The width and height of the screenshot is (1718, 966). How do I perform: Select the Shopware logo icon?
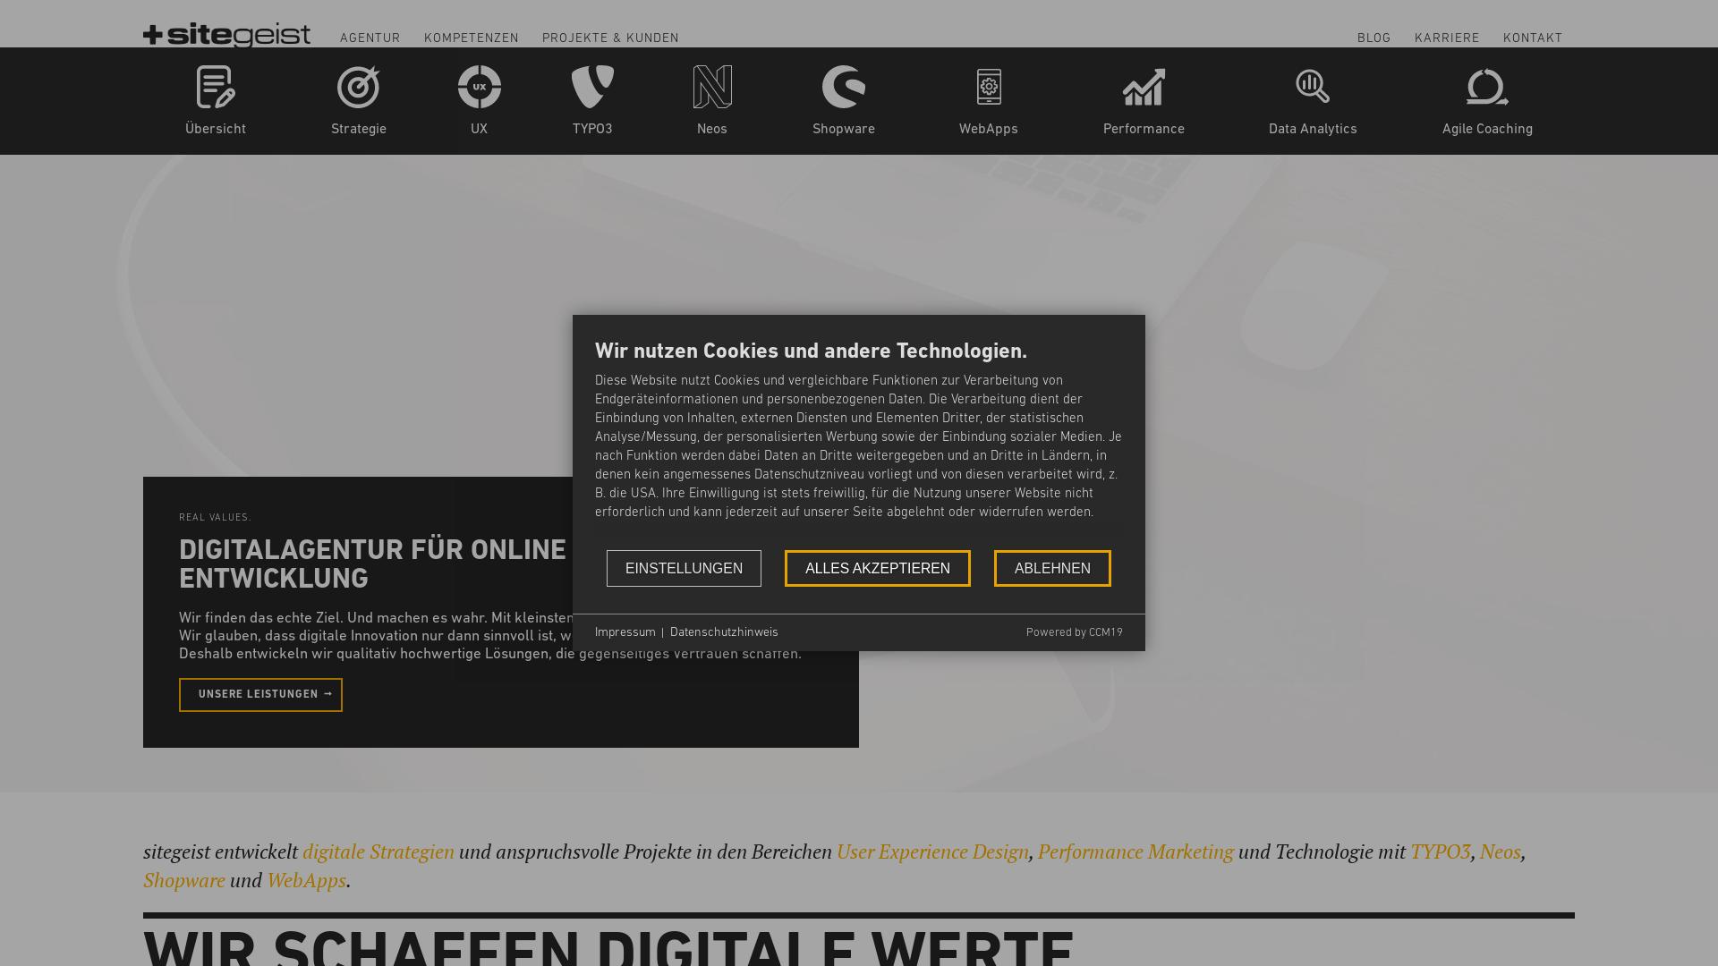844,88
